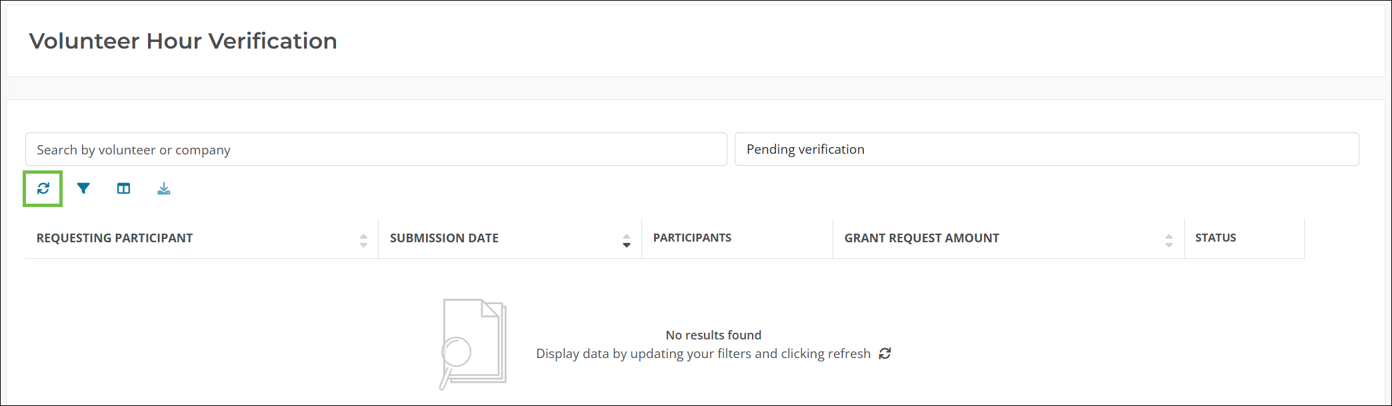
Task: Click the refresh icon in toolbar
Action: click(43, 188)
